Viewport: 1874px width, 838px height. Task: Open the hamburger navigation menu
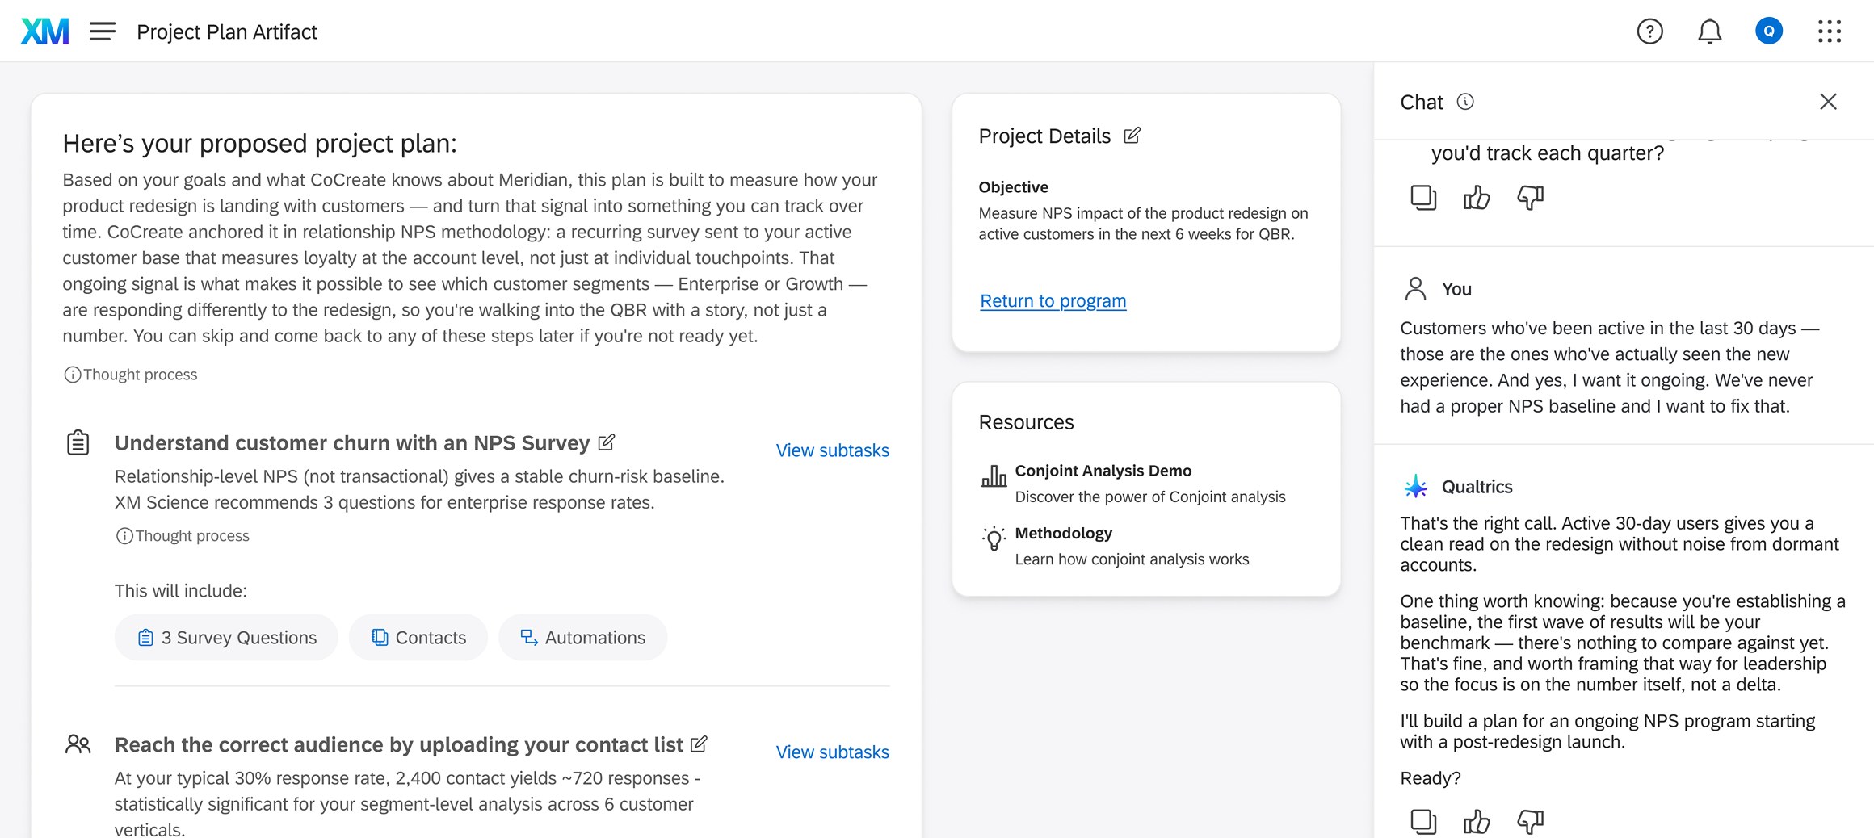coord(103,31)
